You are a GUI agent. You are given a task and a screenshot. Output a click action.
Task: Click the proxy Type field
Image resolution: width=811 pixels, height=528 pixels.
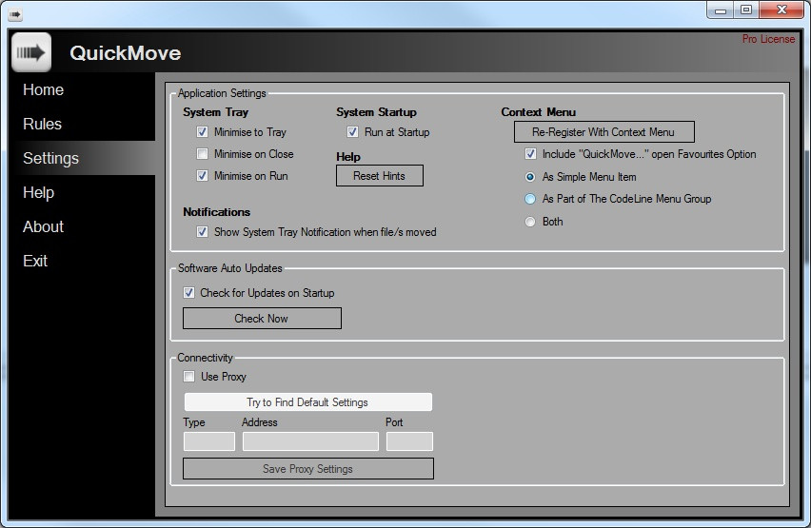coord(209,441)
